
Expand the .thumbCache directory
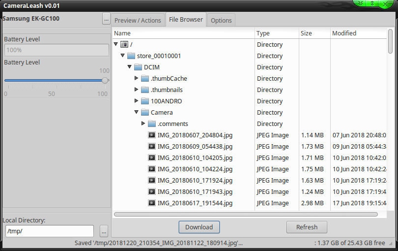(136, 78)
